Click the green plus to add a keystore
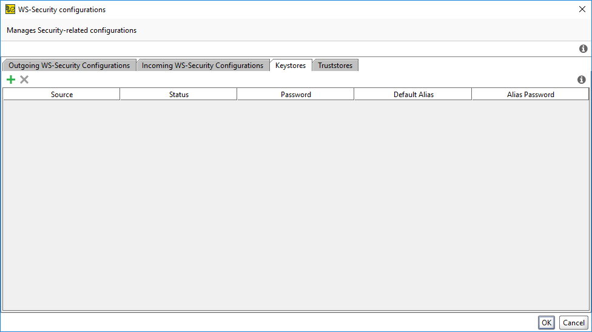The height and width of the screenshot is (332, 592). click(x=11, y=80)
